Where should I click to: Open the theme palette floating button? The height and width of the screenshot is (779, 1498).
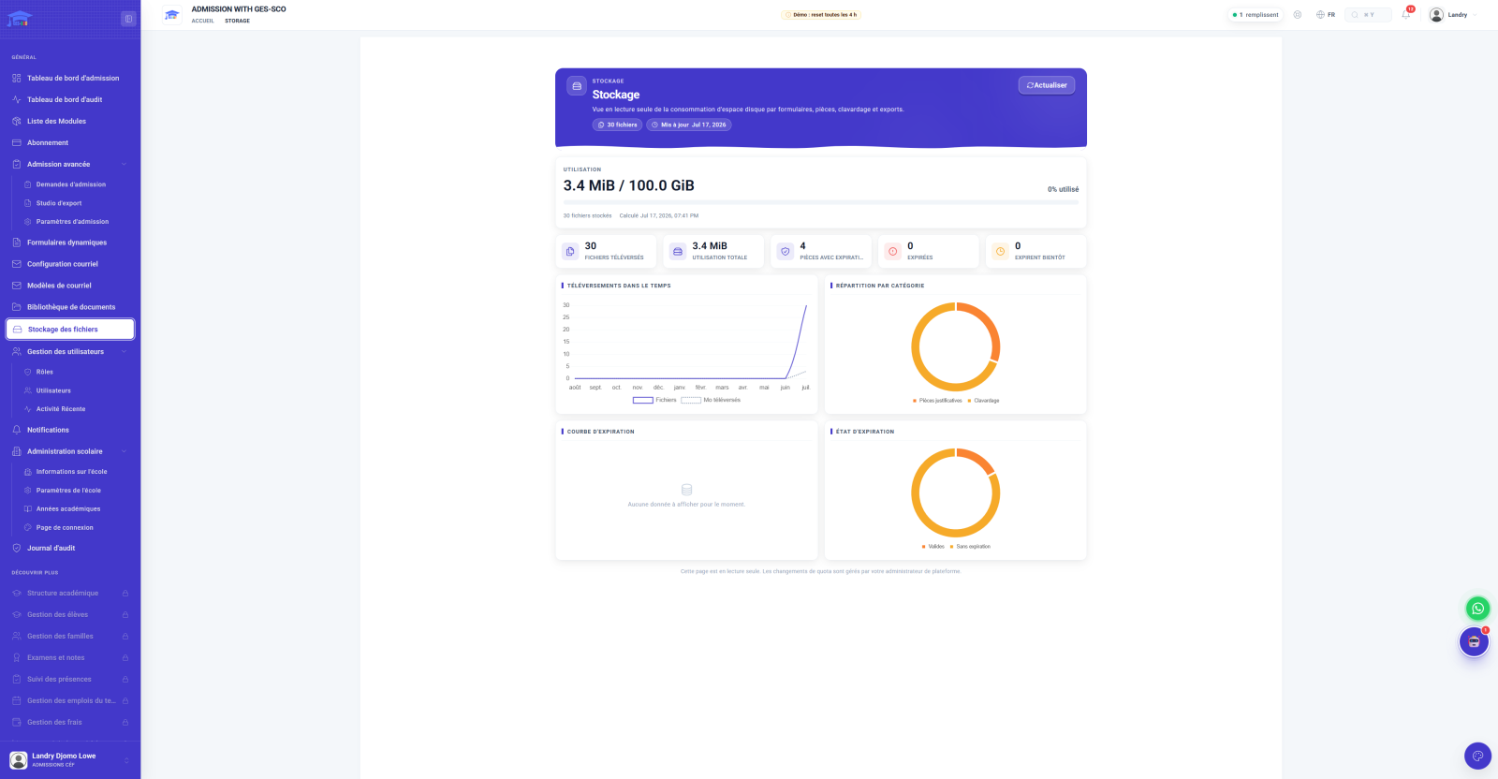[x=1477, y=756]
